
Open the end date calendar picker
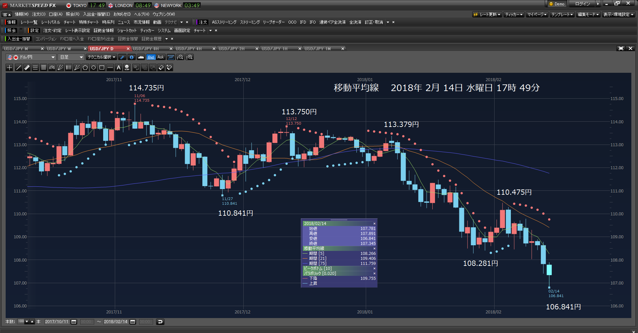(133, 322)
